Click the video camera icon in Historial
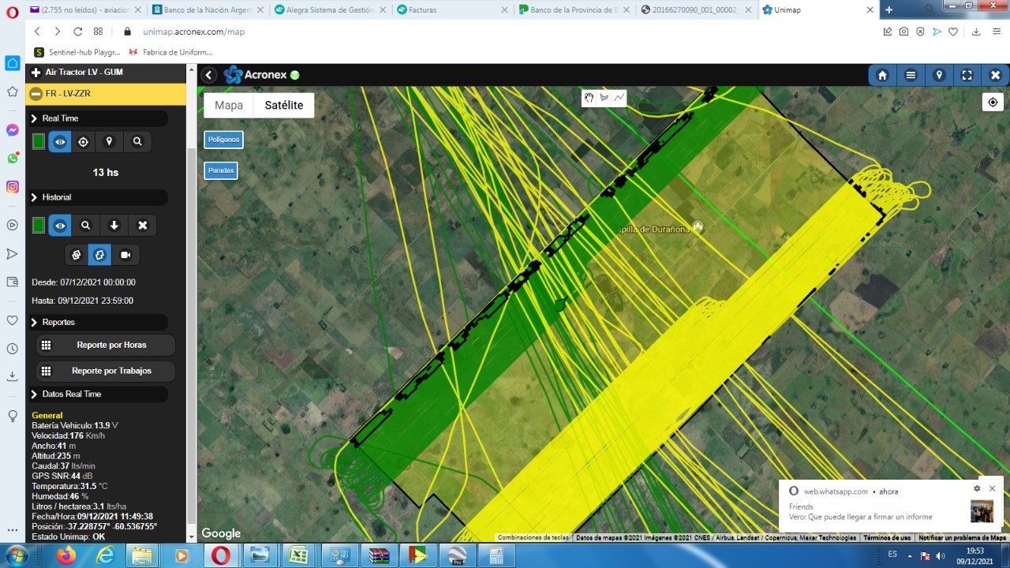Image resolution: width=1010 pixels, height=568 pixels. tap(125, 255)
